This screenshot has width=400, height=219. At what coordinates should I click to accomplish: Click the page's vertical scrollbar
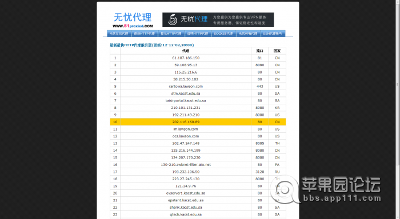point(397,84)
